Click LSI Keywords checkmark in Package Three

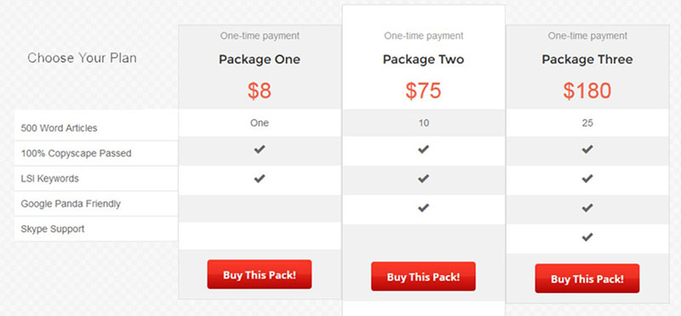[587, 178]
